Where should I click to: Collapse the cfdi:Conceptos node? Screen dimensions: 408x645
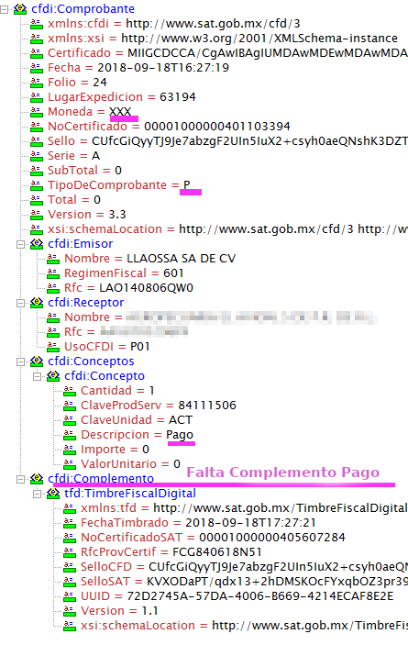click(x=20, y=362)
